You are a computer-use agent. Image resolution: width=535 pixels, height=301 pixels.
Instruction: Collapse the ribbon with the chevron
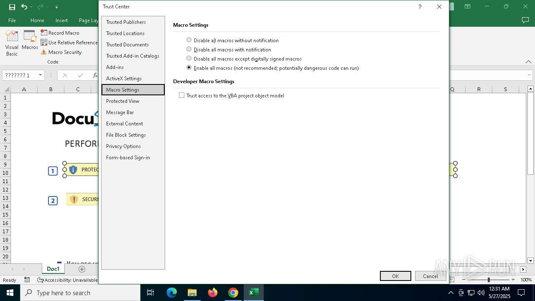coord(528,61)
